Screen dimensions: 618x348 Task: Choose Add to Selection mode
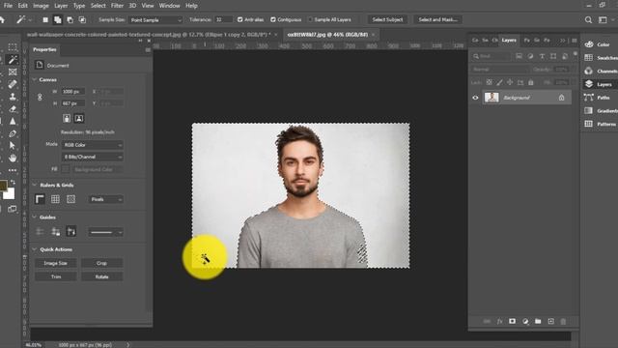coord(58,19)
